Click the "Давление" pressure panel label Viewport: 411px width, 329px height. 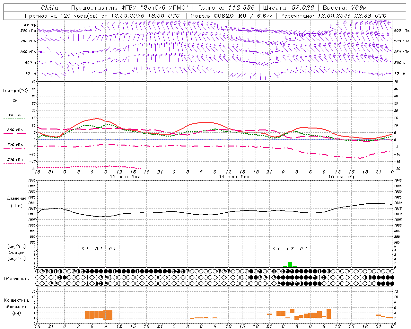(17, 199)
